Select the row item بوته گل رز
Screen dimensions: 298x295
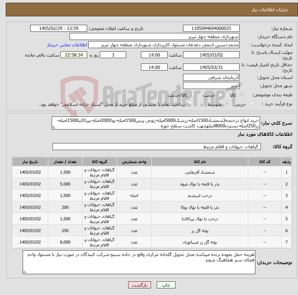click(x=200, y=231)
